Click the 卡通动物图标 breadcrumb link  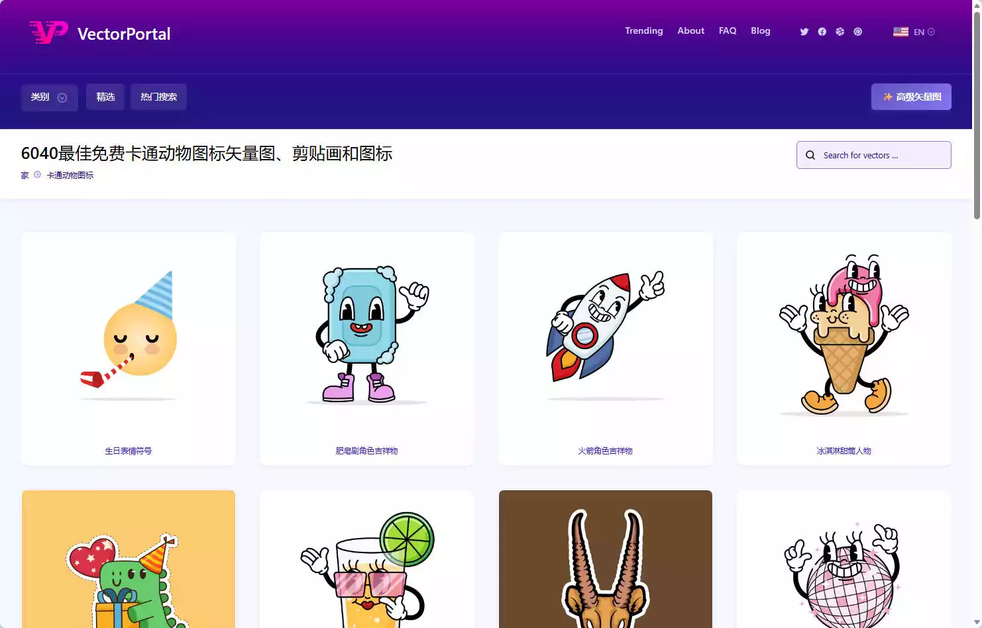point(70,176)
